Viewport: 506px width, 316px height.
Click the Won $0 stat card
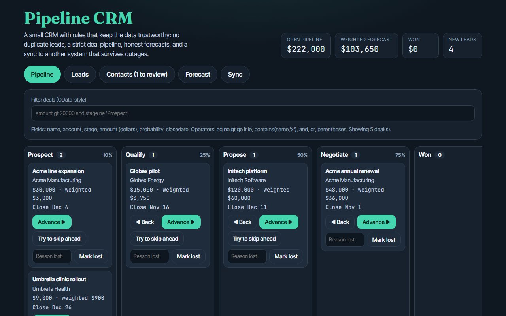coord(421,45)
